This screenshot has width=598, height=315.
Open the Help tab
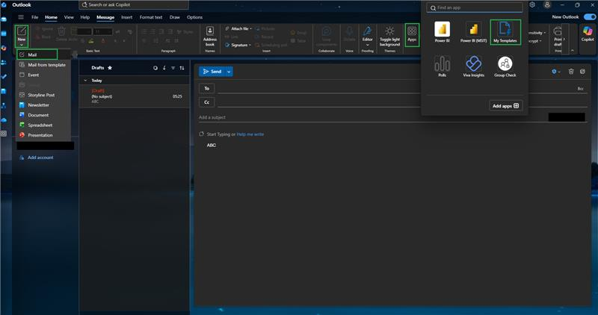click(x=85, y=17)
